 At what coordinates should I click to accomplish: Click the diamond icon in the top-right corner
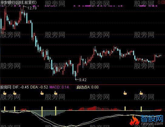pyautogui.click(x=159, y=2)
